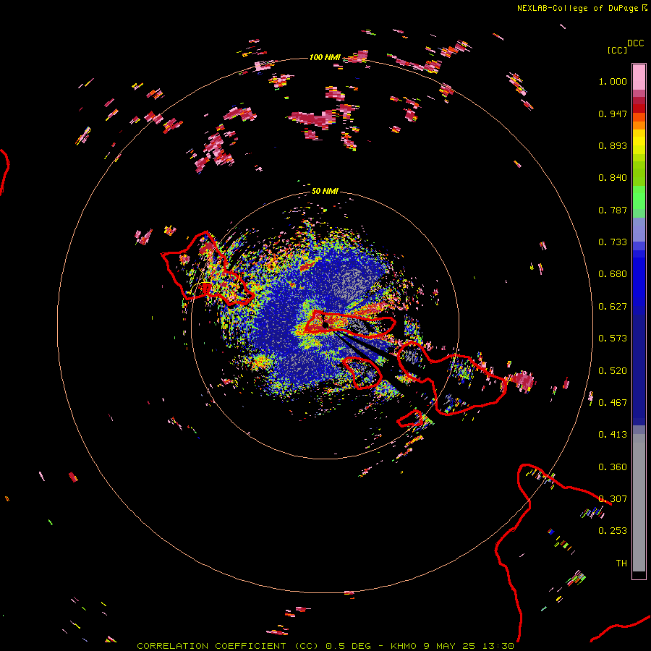Viewport: 651px width, 651px height.
Task: Click the 0.573 colorbar value
Action: pyautogui.click(x=613, y=339)
